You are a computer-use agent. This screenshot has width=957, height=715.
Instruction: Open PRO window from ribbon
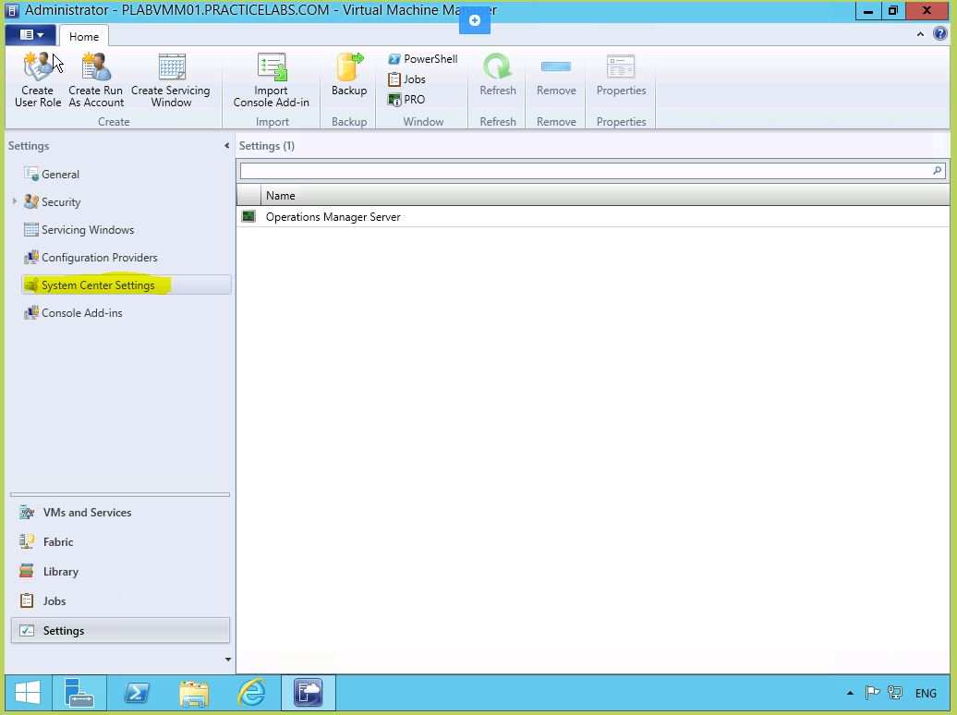click(x=406, y=99)
